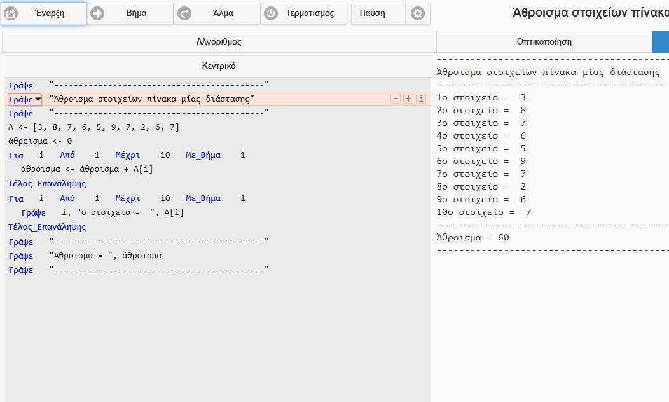Image resolution: width=669 pixels, height=402 pixels.
Task: Run one step with the Βήμα button
Action: pos(130,13)
